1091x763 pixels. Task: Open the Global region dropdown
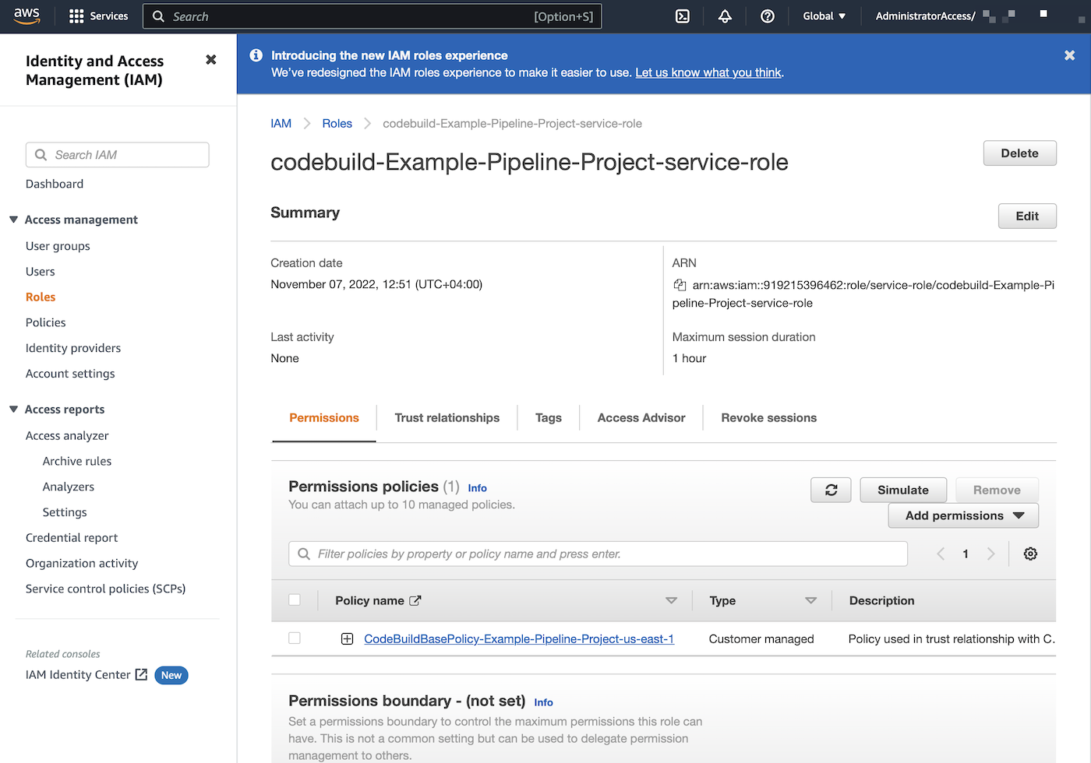click(824, 16)
